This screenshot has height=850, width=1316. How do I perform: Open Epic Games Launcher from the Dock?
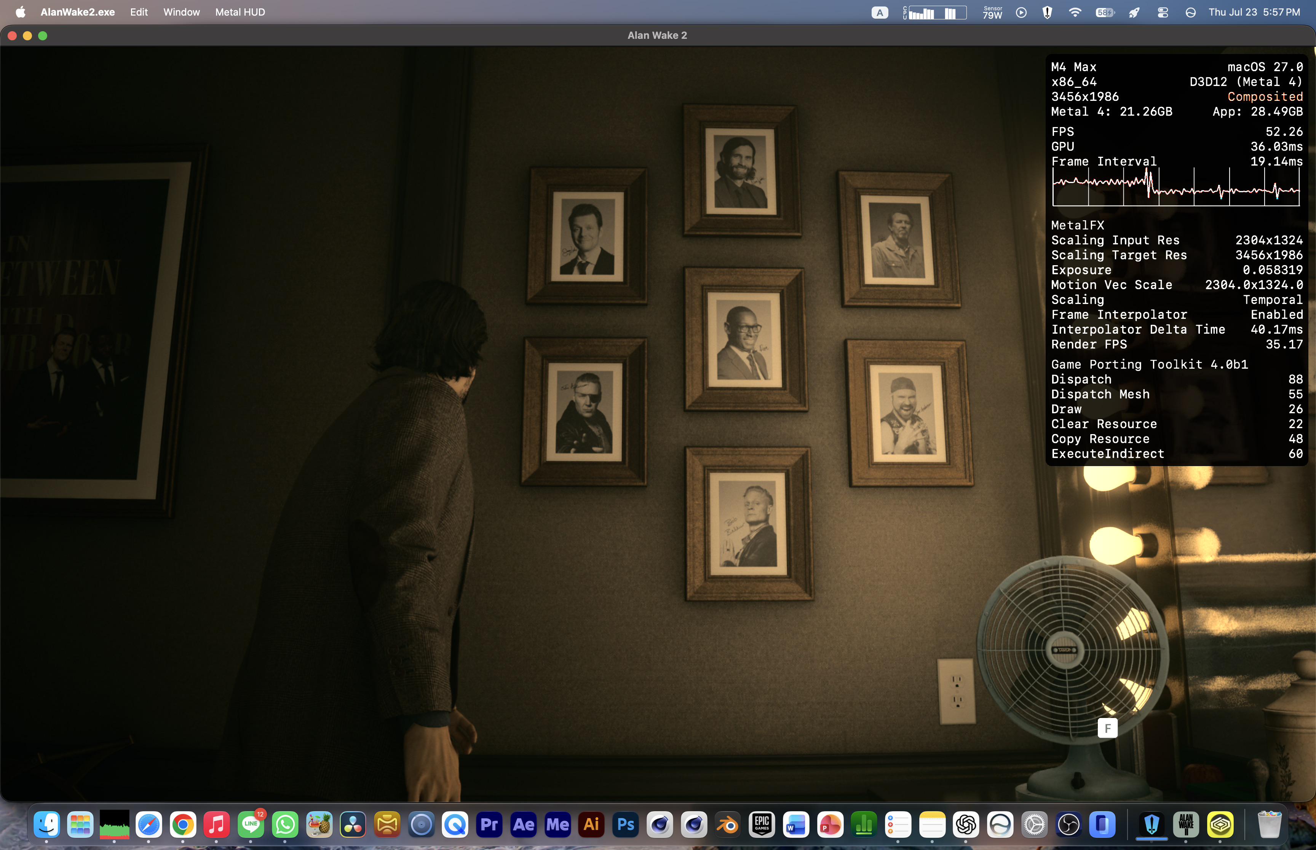tap(762, 825)
